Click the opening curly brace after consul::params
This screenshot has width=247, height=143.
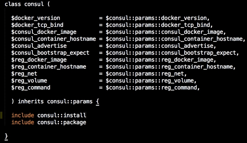pyautogui.click(x=98, y=102)
